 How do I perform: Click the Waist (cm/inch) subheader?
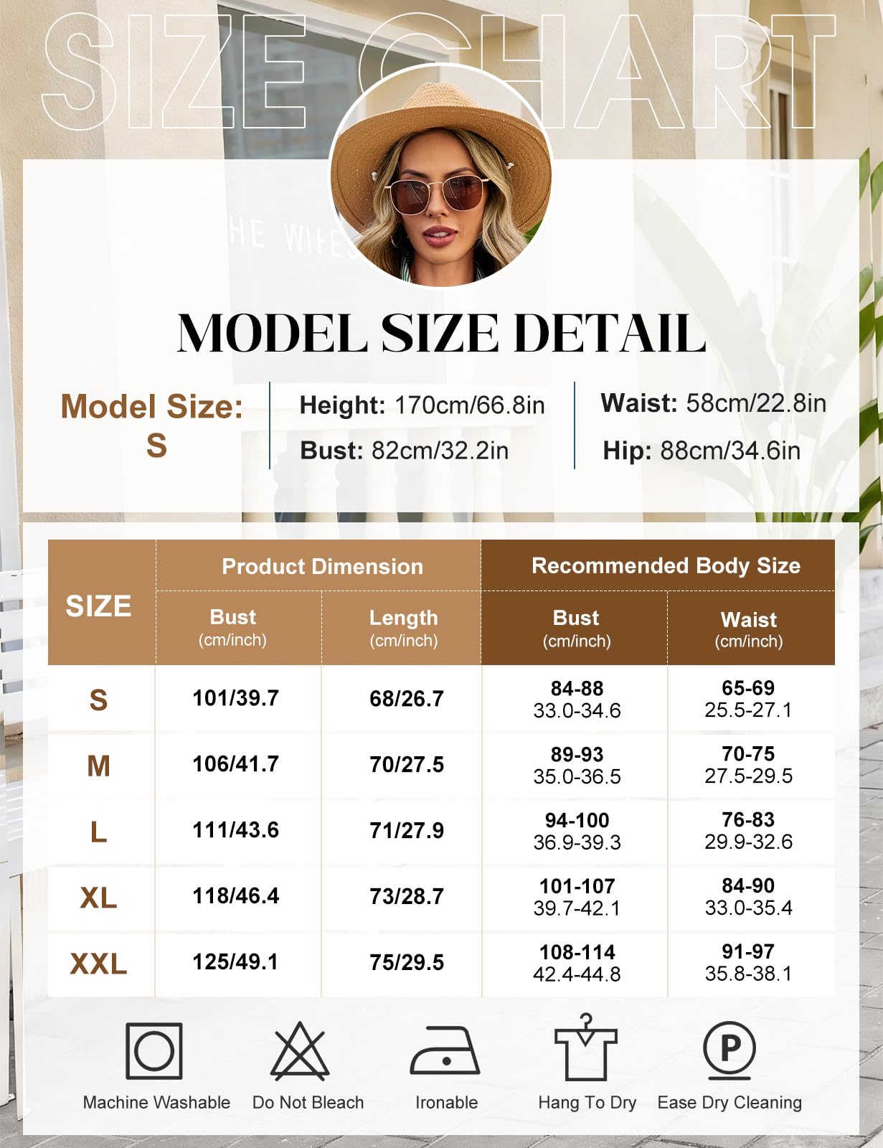point(749,629)
